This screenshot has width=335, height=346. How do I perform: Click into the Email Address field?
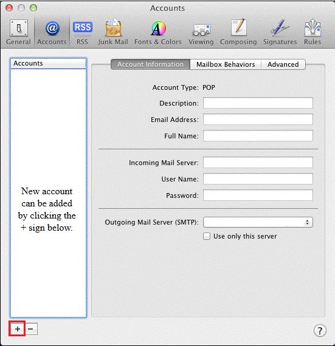point(258,120)
